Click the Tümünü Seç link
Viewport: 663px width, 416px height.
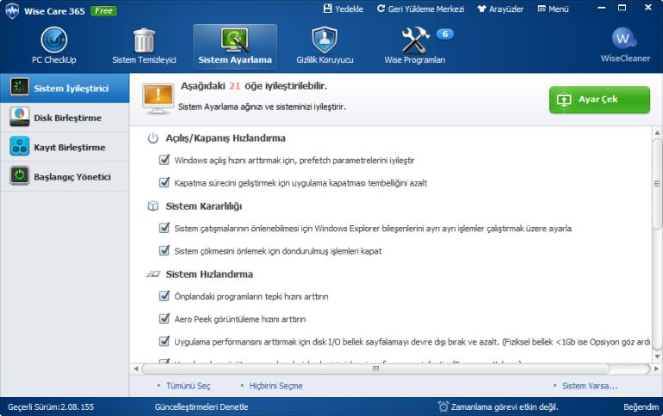click(189, 386)
